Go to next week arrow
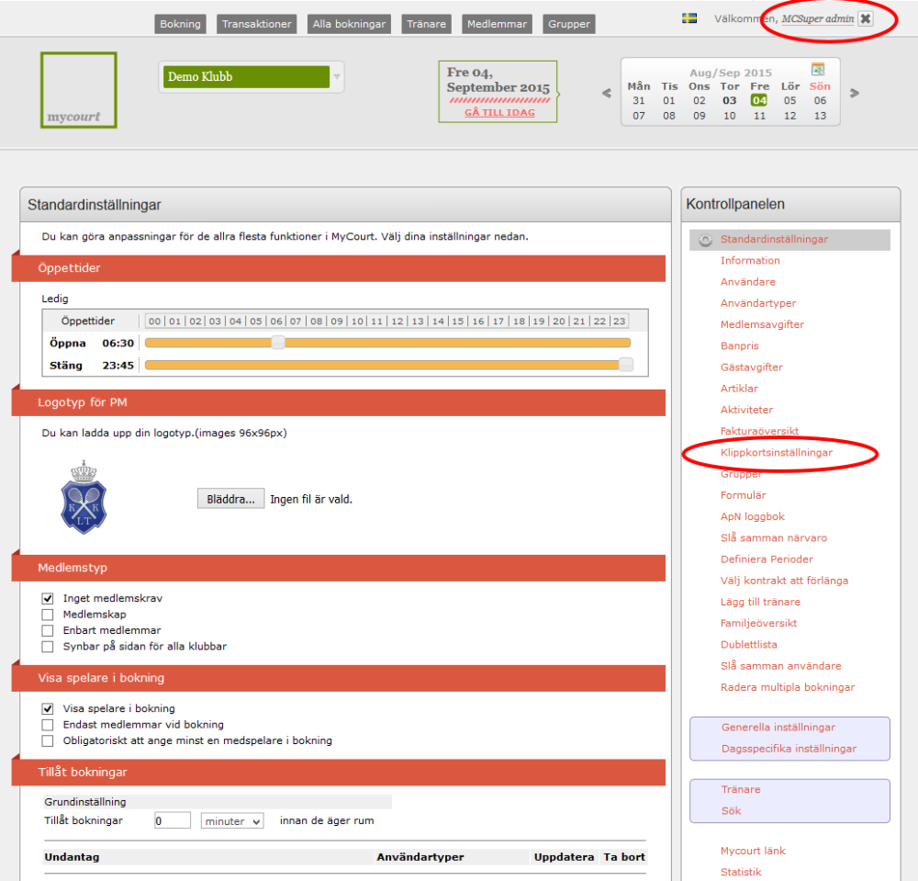The image size is (918, 881). pos(854,93)
